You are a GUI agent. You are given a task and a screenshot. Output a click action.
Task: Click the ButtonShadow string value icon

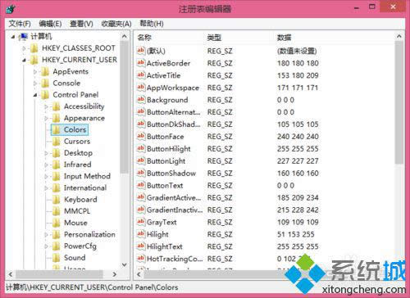click(141, 173)
